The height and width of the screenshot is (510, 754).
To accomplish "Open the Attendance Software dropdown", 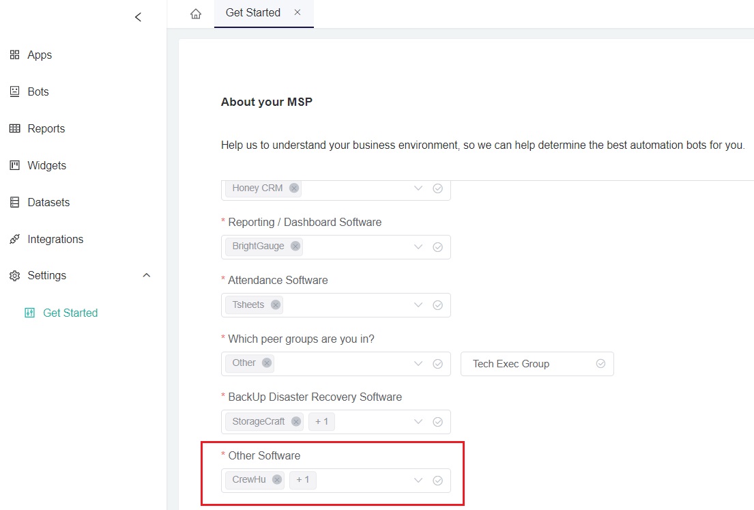I will 418,305.
